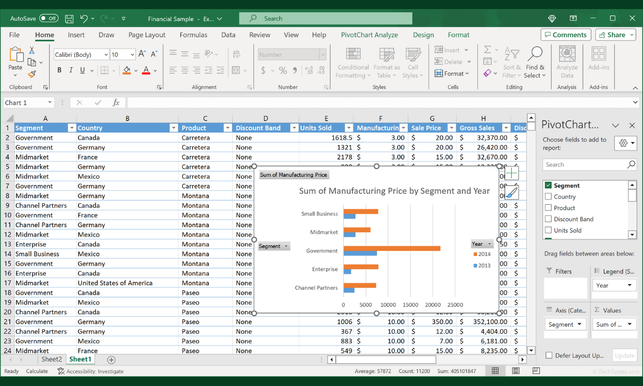Check the Units Sold field checkbox
The height and width of the screenshot is (386, 643).
[x=549, y=230]
